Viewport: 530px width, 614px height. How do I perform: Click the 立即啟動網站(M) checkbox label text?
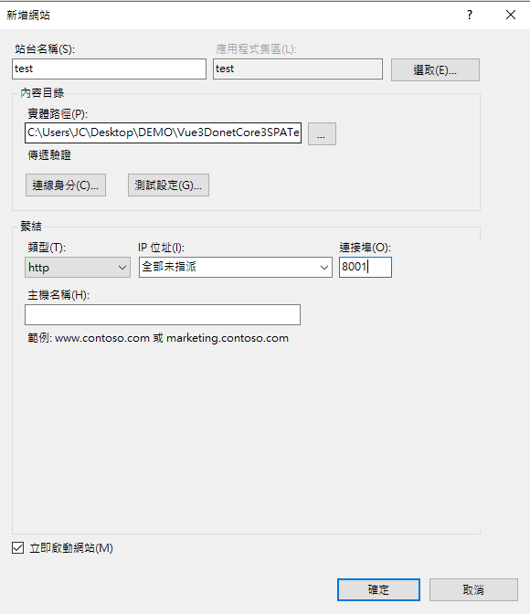[71, 548]
